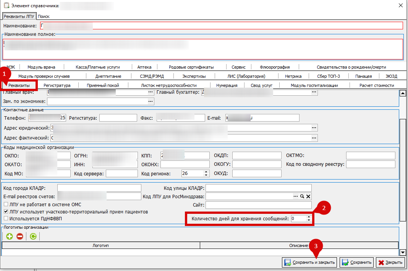Clear the Код ЛПУ для РосМинздрава field
408x271 pixels.
click(x=308, y=197)
